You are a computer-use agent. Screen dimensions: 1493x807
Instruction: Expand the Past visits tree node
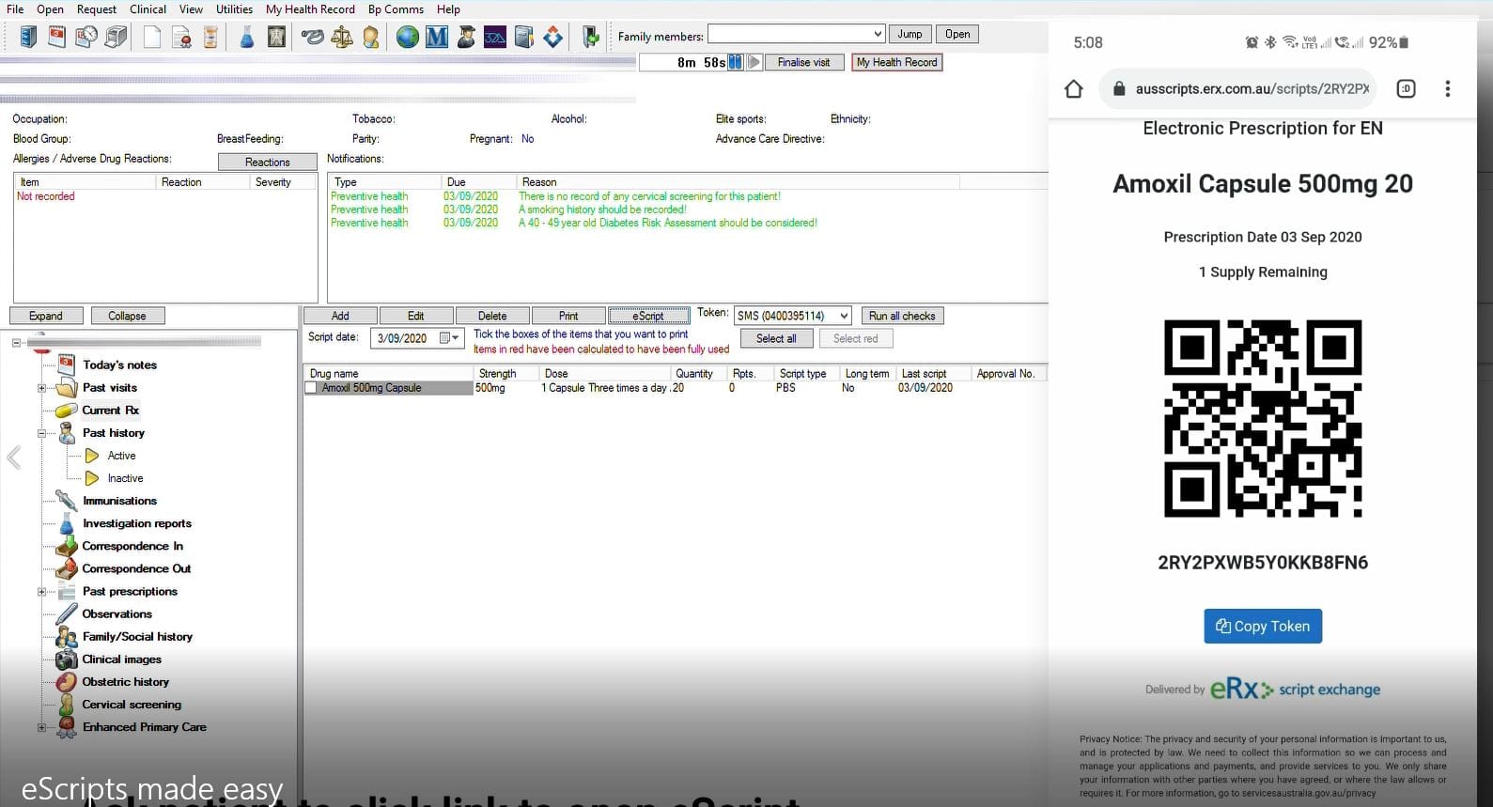pos(41,388)
